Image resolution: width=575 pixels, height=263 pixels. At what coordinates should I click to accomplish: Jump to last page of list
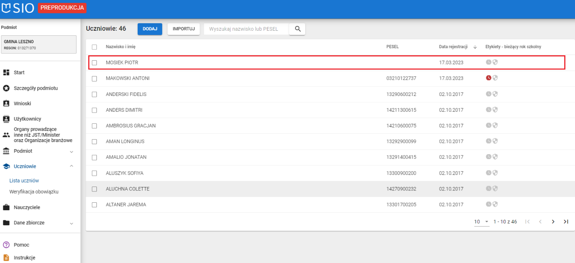[x=566, y=222]
